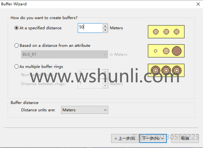Click the multiple buffer rings preview image
Viewport: 203px width, 148px height.
click(x=166, y=70)
